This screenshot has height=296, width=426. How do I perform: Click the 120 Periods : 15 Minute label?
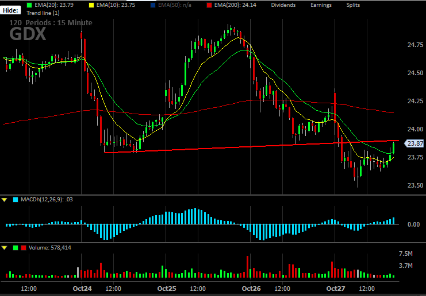(x=51, y=23)
